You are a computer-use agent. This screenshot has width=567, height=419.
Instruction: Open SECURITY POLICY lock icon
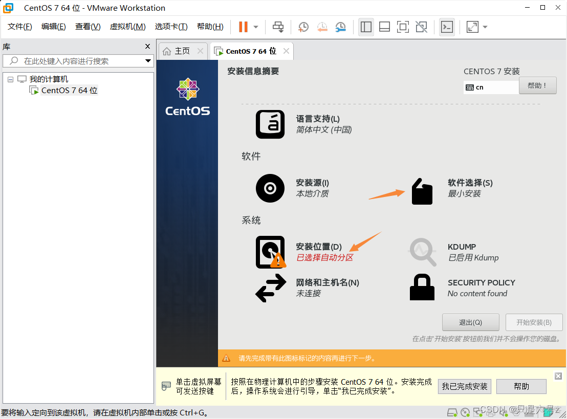click(x=422, y=287)
